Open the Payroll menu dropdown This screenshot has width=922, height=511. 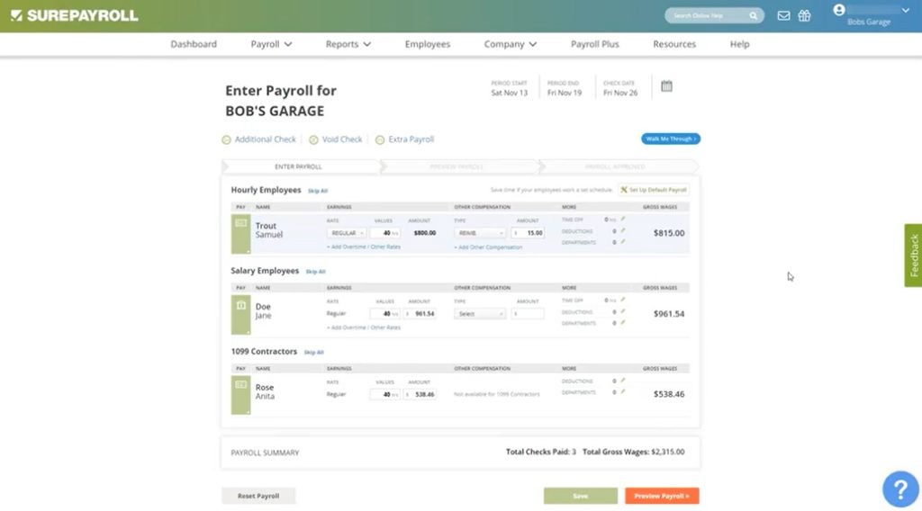click(271, 44)
